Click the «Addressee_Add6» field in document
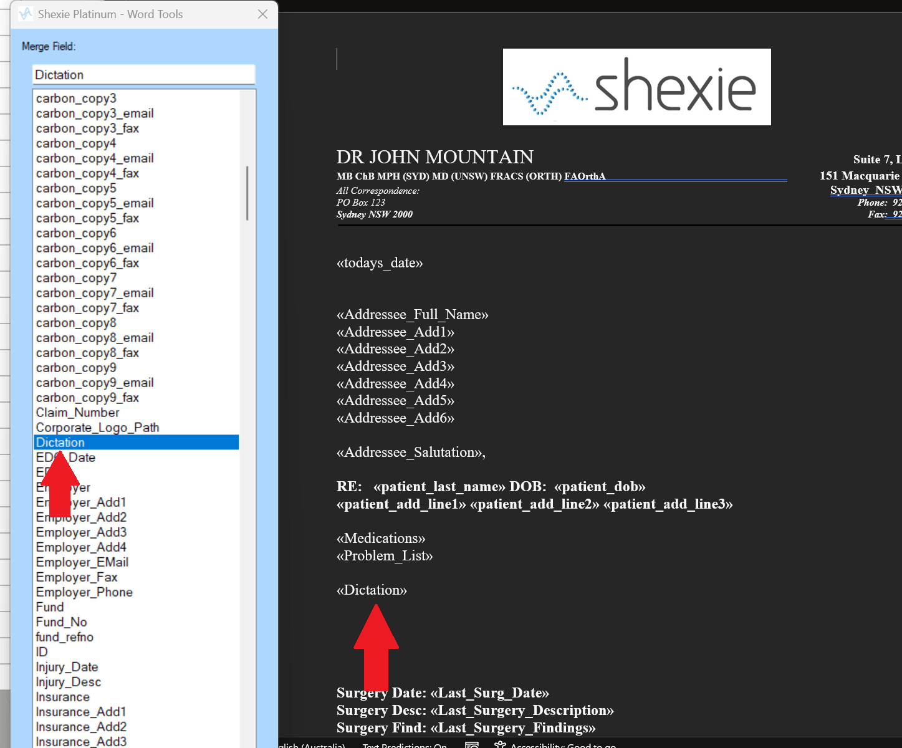The width and height of the screenshot is (902, 748). 395,418
